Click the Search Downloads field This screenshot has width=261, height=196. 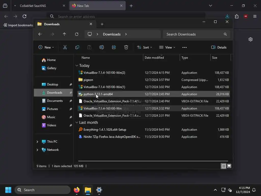[x=197, y=34]
